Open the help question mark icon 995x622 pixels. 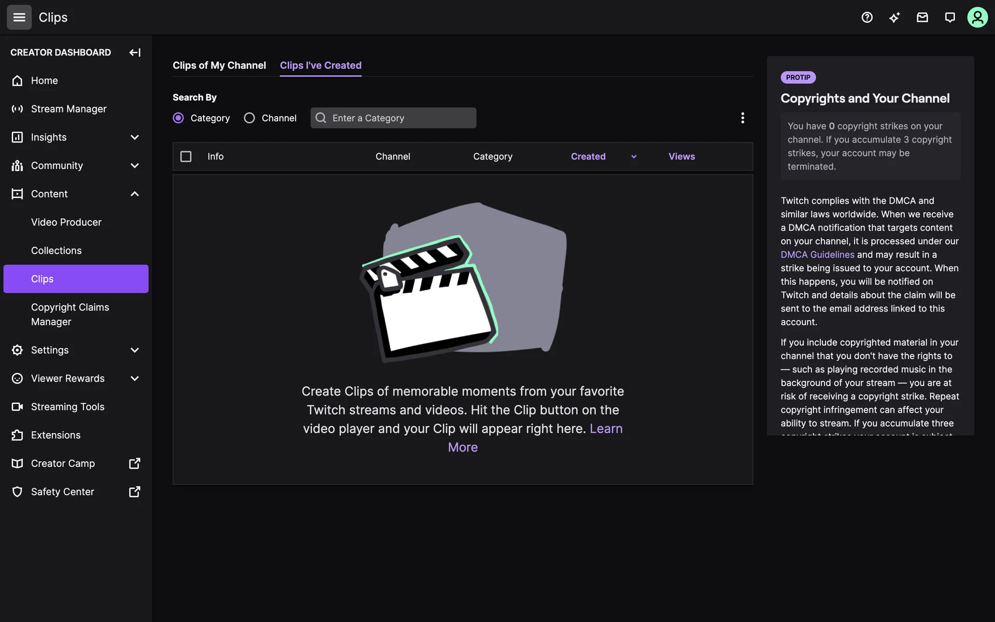867,18
